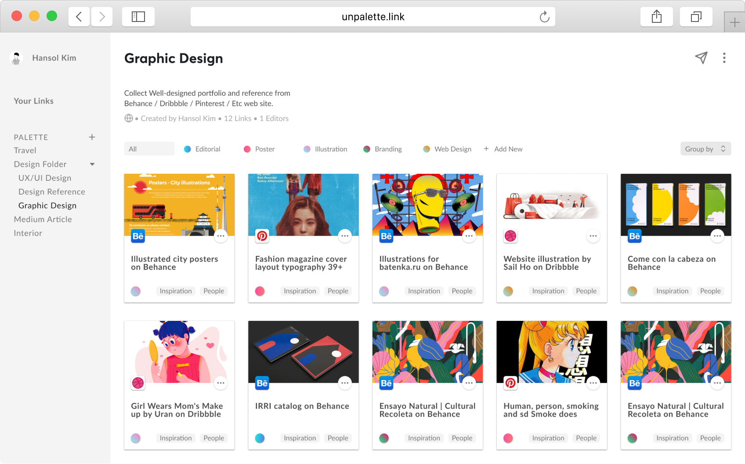Image resolution: width=745 pixels, height=464 pixels.
Task: Toggle the browser sidebar panel icon
Action: tap(138, 17)
